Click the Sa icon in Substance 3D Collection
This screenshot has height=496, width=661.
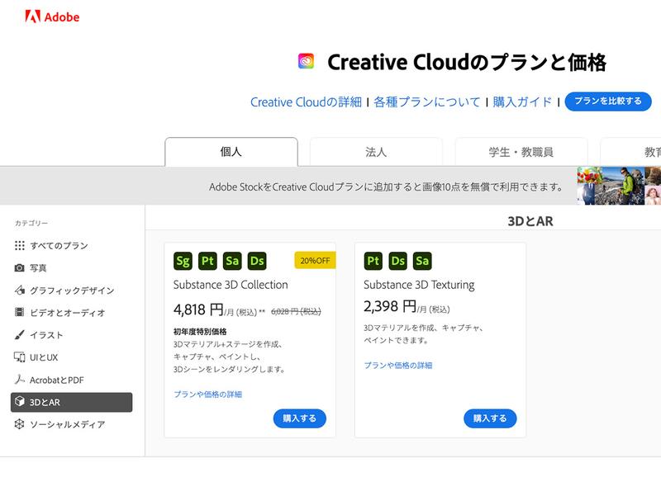(232, 261)
